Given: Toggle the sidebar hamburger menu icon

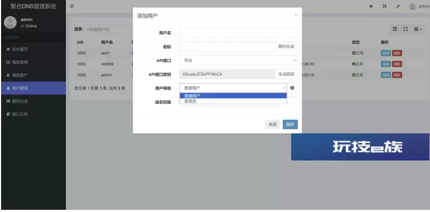Looking at the screenshot, I should (x=72, y=7).
